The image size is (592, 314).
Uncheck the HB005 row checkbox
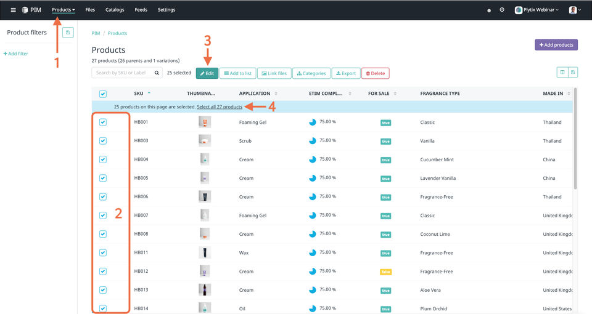103,178
